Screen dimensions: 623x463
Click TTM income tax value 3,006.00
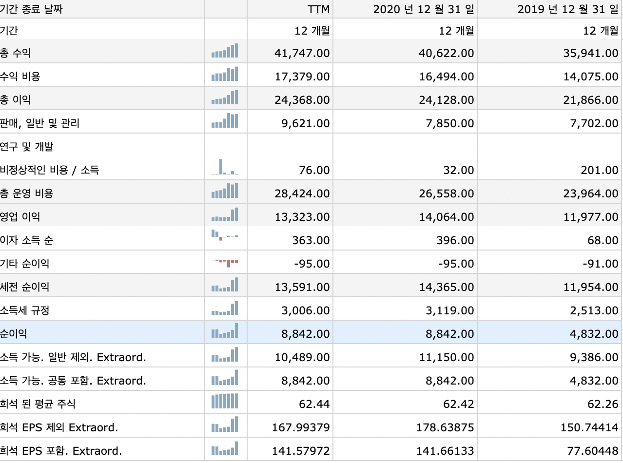pos(306,310)
